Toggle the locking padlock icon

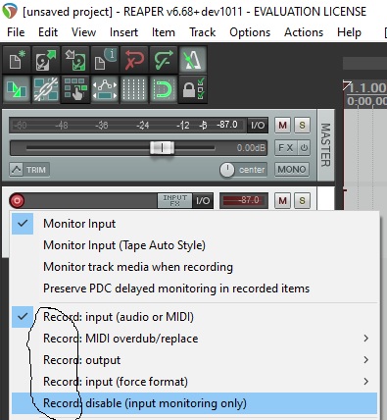pyautogui.click(x=193, y=89)
